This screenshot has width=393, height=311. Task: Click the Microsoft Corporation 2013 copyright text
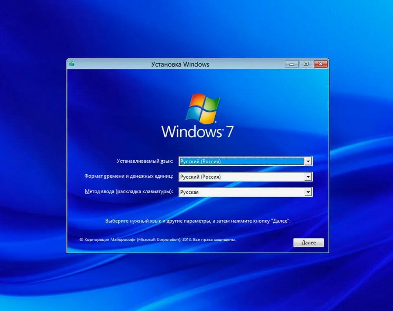pyautogui.click(x=157, y=239)
